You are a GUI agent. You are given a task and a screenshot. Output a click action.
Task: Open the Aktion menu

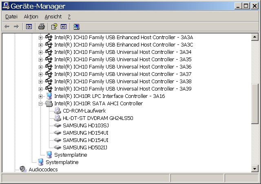31,16
